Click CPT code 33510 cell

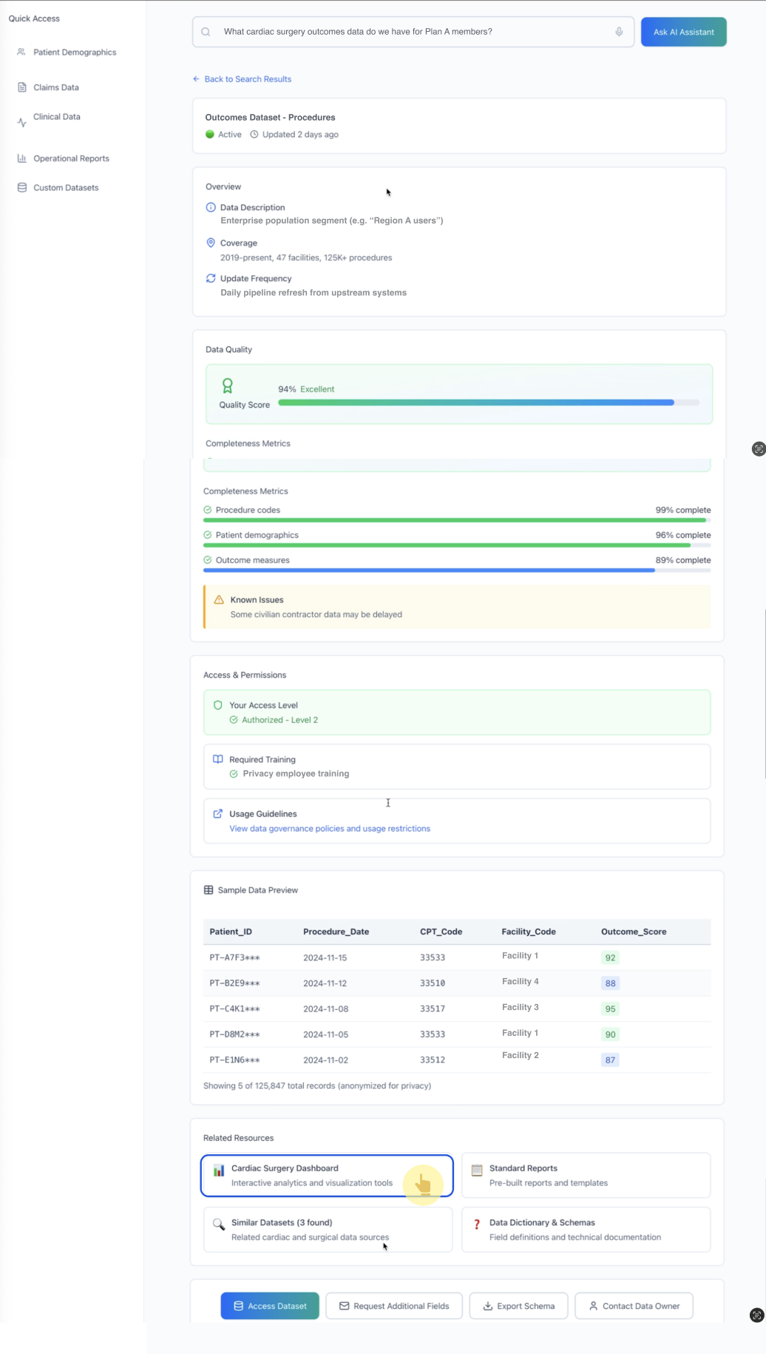(x=433, y=983)
